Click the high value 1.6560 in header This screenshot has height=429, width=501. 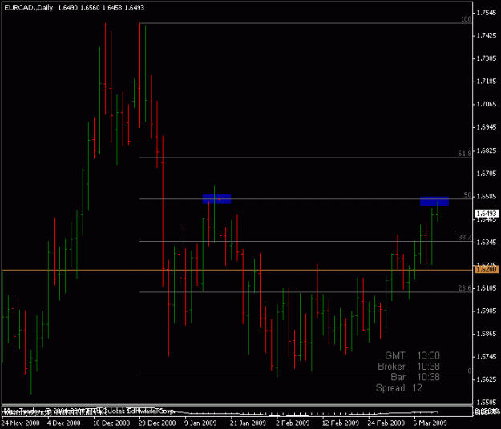90,8
